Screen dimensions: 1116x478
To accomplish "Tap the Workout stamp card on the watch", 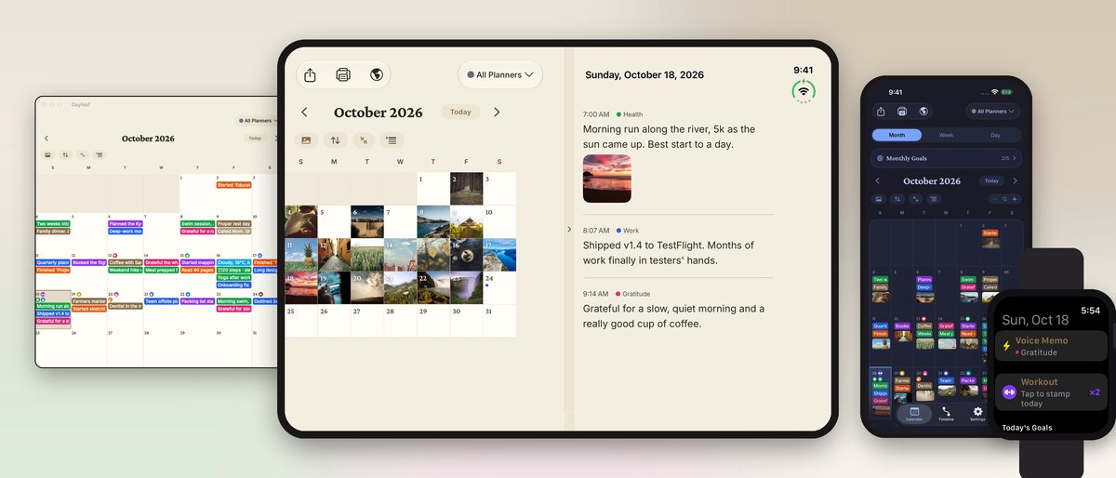I will tap(1052, 392).
